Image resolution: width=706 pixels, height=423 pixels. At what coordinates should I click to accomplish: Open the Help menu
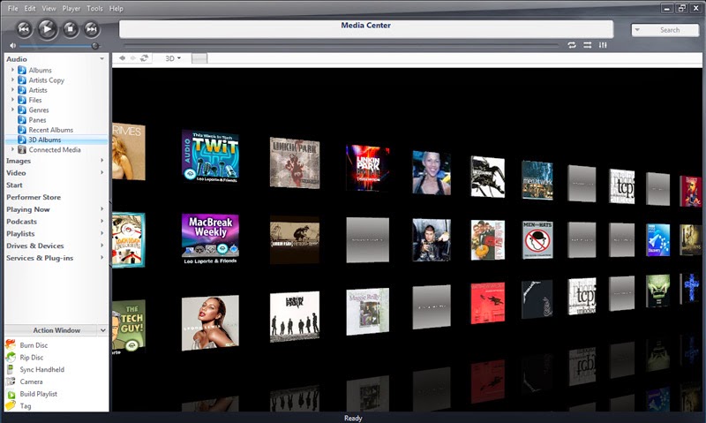point(116,8)
